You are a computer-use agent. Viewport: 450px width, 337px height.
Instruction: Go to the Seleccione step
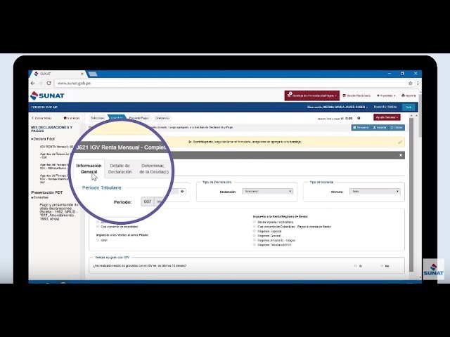tap(98, 118)
